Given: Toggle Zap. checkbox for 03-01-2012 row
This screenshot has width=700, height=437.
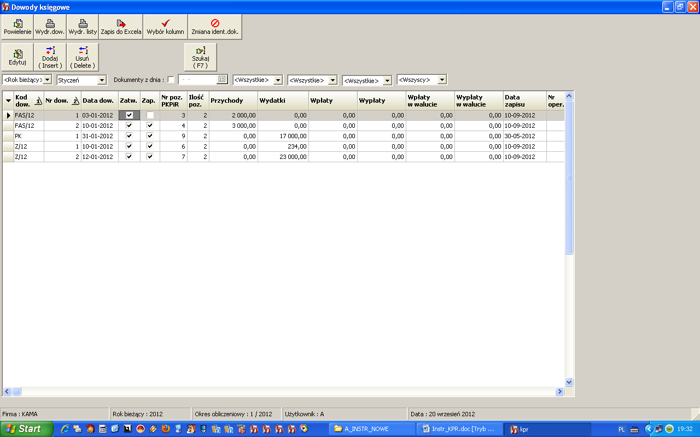Looking at the screenshot, I should point(150,115).
